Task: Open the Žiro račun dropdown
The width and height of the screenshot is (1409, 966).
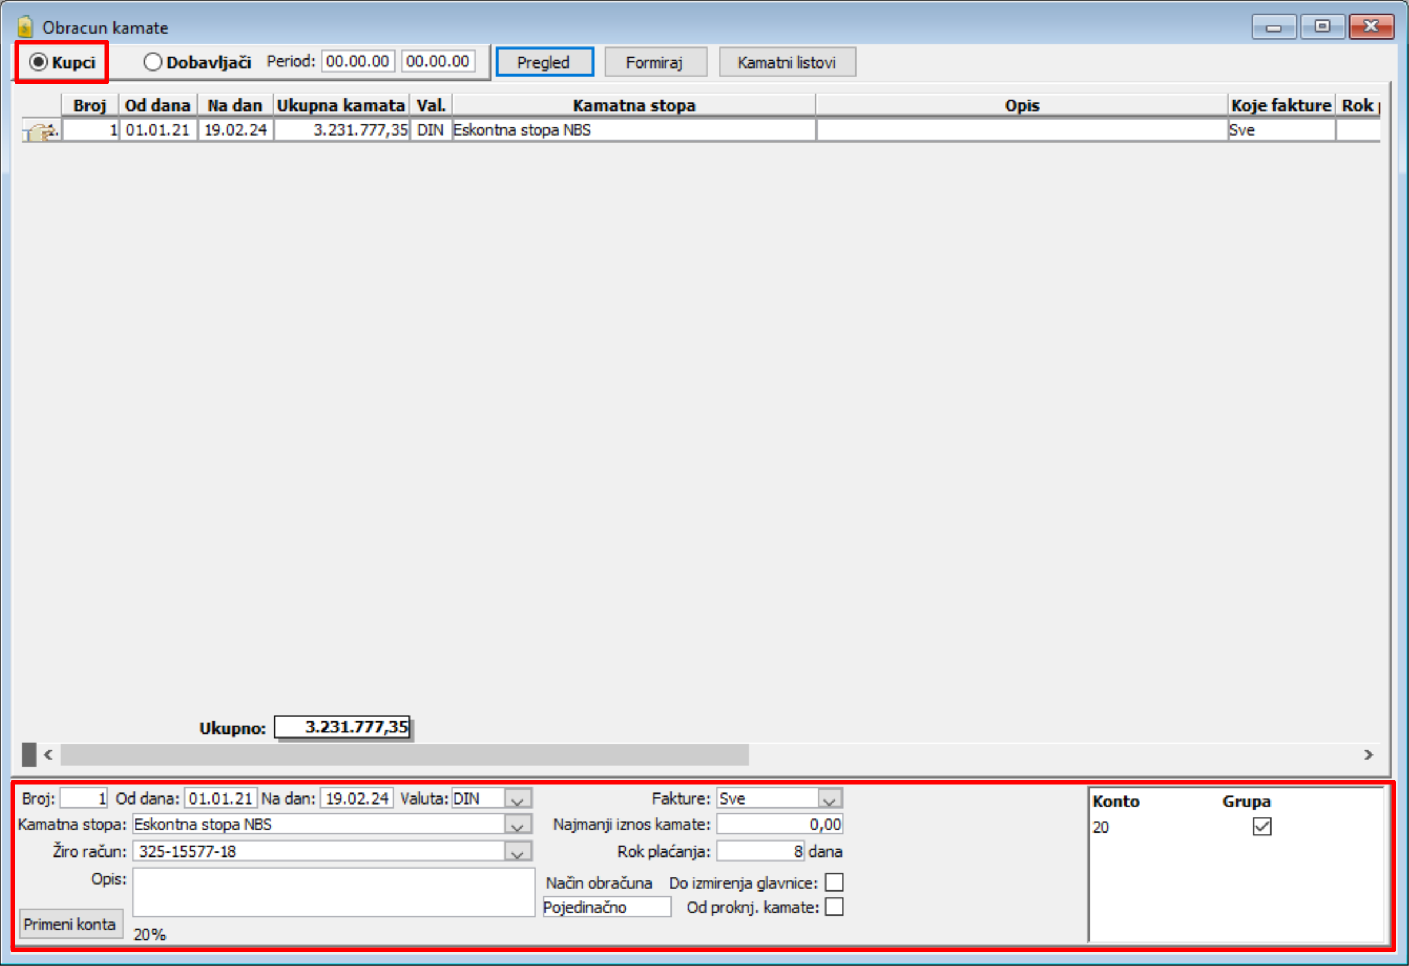Action: click(517, 851)
